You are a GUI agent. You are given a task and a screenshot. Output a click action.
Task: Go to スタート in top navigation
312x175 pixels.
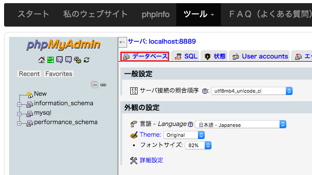pyautogui.click(x=33, y=14)
